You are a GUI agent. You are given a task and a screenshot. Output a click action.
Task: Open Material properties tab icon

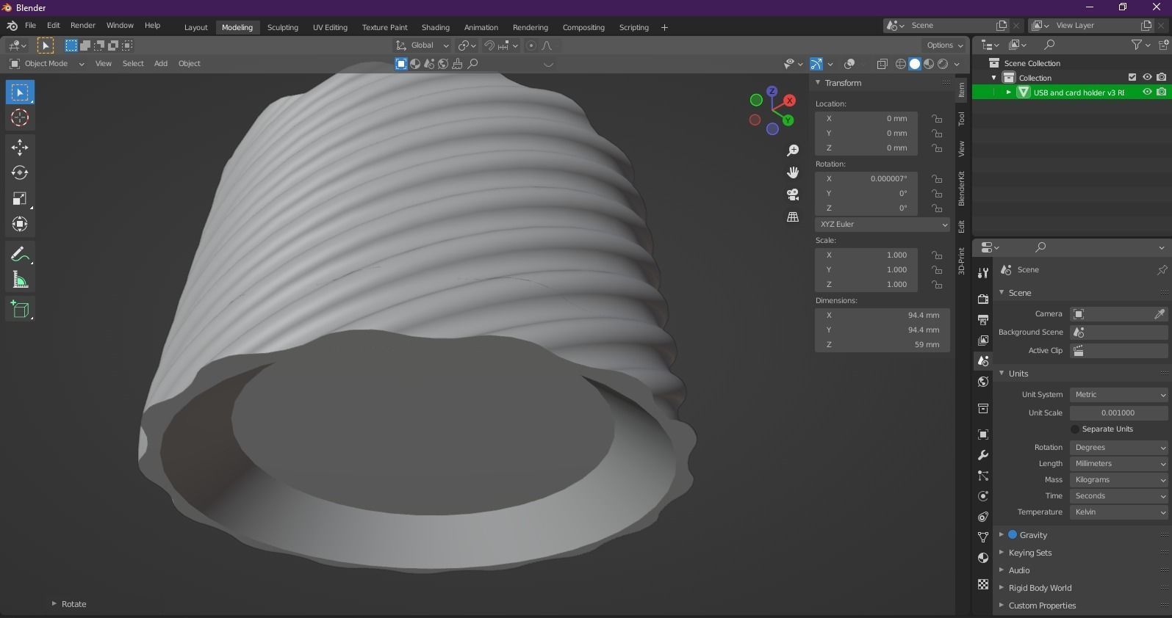(x=983, y=558)
